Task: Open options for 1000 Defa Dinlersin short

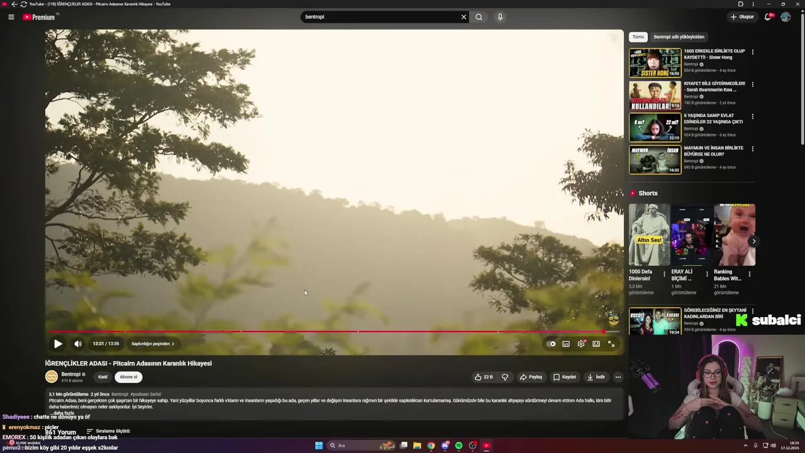Action: (664, 274)
